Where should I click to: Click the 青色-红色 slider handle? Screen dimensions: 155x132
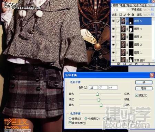coord(97,94)
